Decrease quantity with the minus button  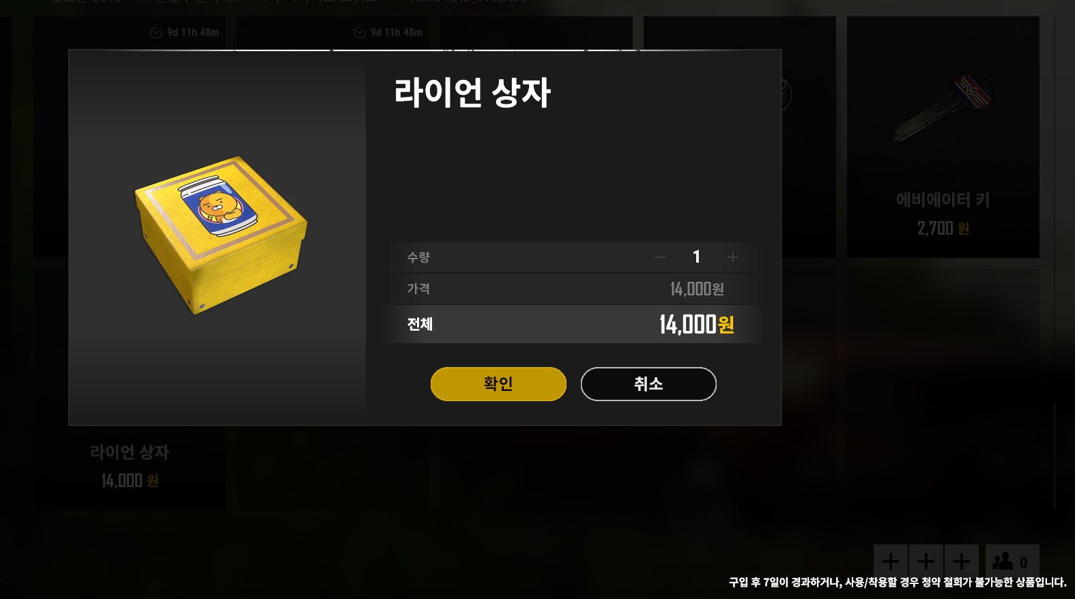tap(659, 257)
